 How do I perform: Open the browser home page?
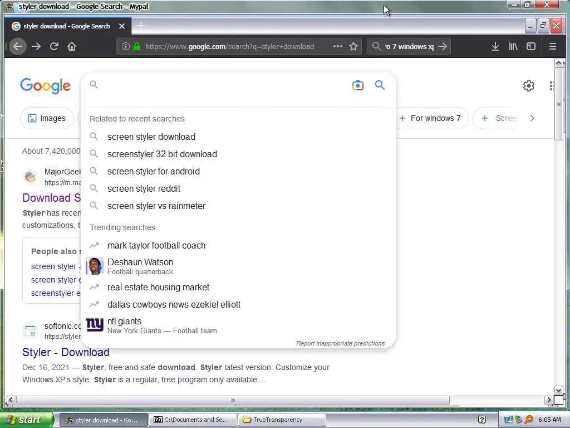pyautogui.click(x=72, y=47)
